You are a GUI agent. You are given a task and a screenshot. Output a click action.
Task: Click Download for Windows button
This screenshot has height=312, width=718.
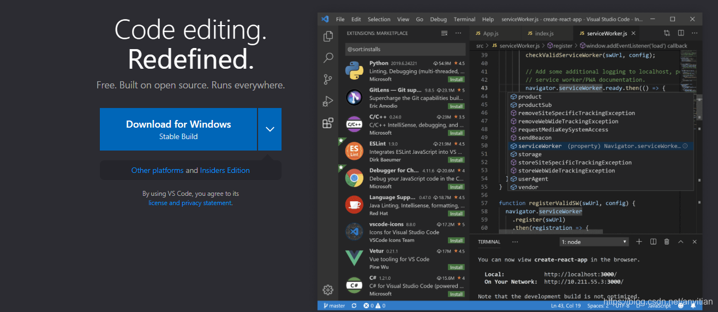pyautogui.click(x=178, y=129)
